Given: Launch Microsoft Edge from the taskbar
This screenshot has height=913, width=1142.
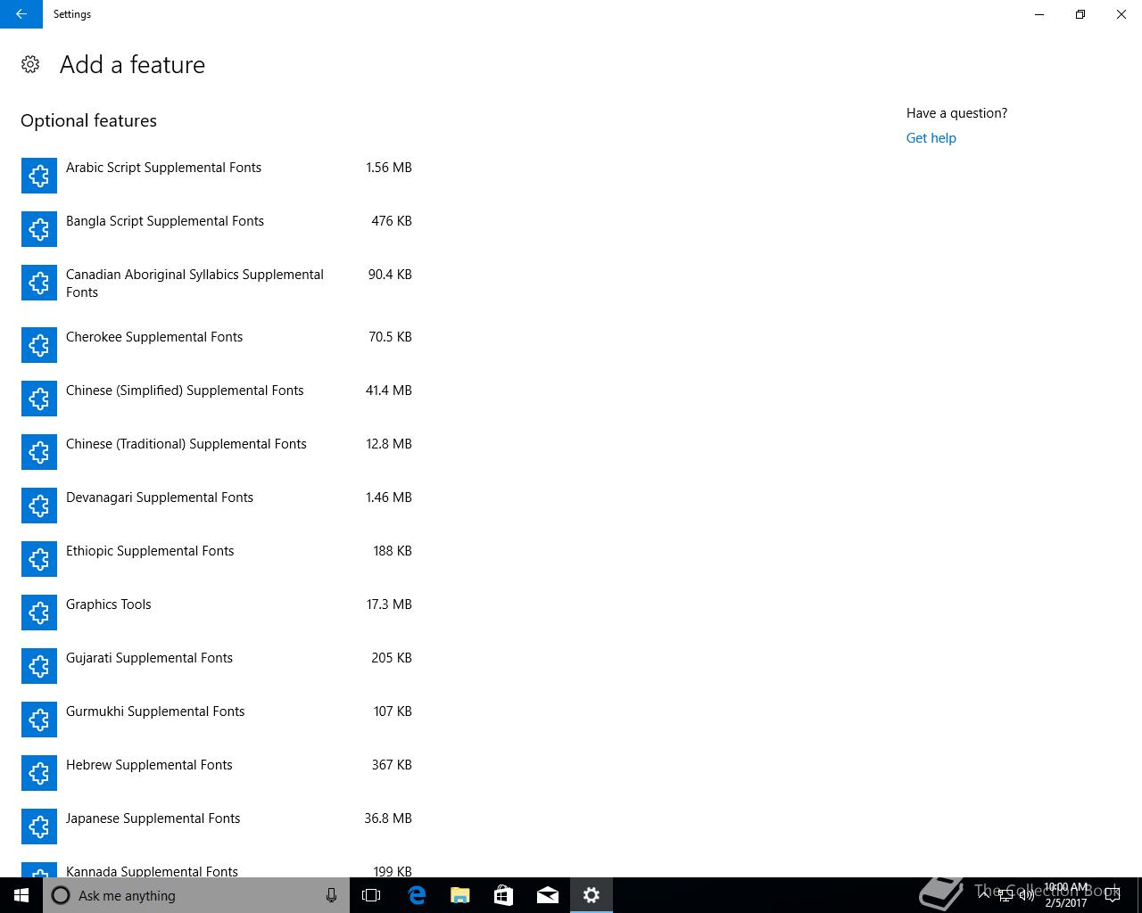Looking at the screenshot, I should (x=416, y=895).
